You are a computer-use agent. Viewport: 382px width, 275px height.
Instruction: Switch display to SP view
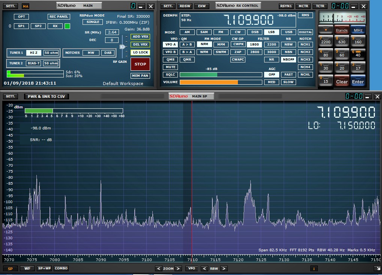click(10, 269)
